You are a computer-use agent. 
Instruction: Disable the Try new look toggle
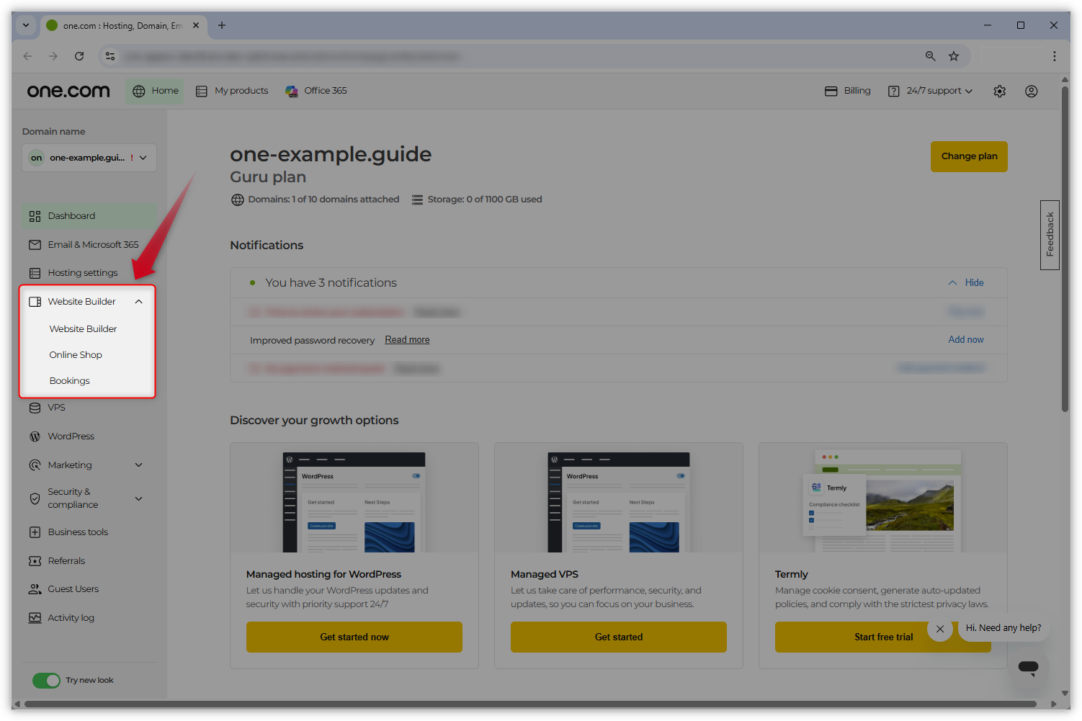pos(46,680)
